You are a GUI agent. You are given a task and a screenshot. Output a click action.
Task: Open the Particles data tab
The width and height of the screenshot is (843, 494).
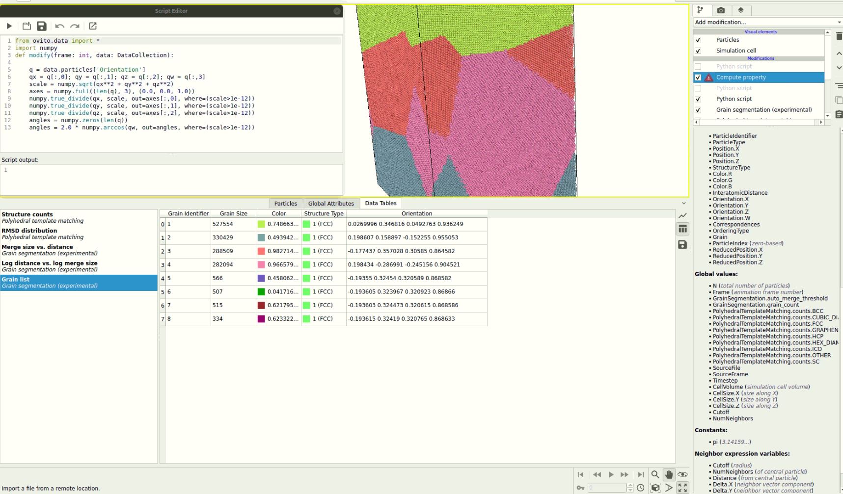[285, 203]
